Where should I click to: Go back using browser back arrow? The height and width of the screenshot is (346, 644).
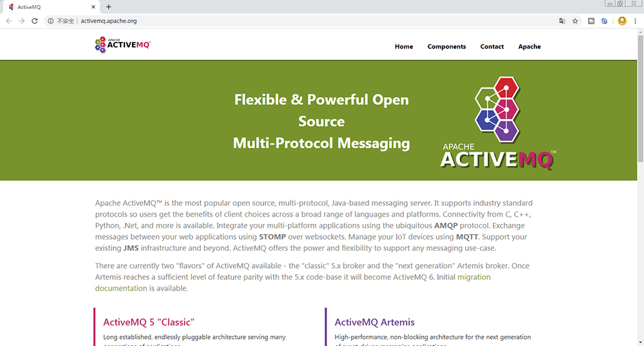pos(8,21)
